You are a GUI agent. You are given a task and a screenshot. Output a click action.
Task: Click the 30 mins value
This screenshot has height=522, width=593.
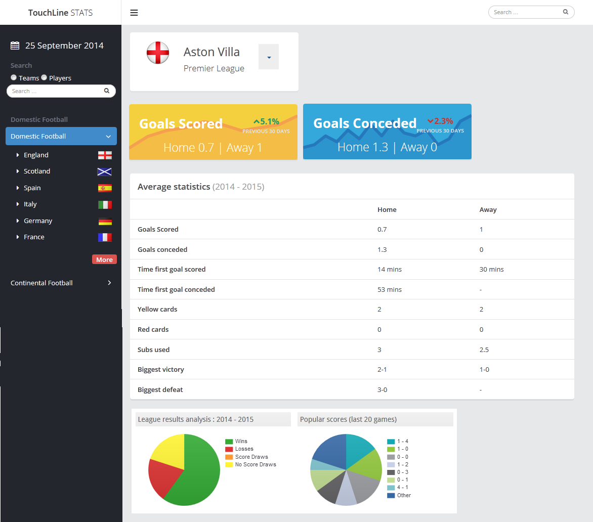492,270
